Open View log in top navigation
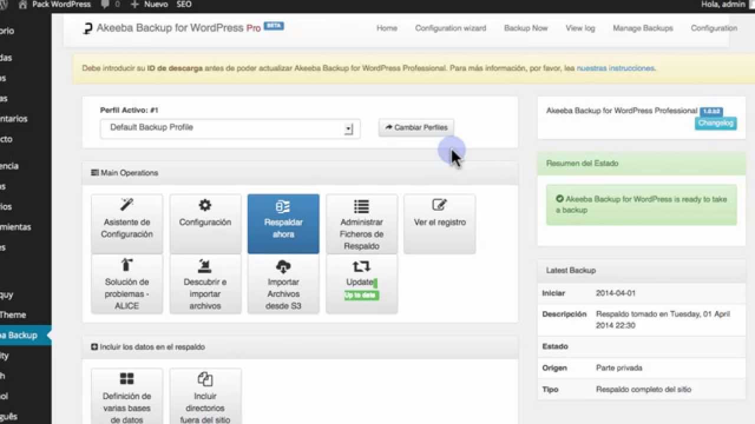Image resolution: width=755 pixels, height=424 pixels. tap(580, 28)
